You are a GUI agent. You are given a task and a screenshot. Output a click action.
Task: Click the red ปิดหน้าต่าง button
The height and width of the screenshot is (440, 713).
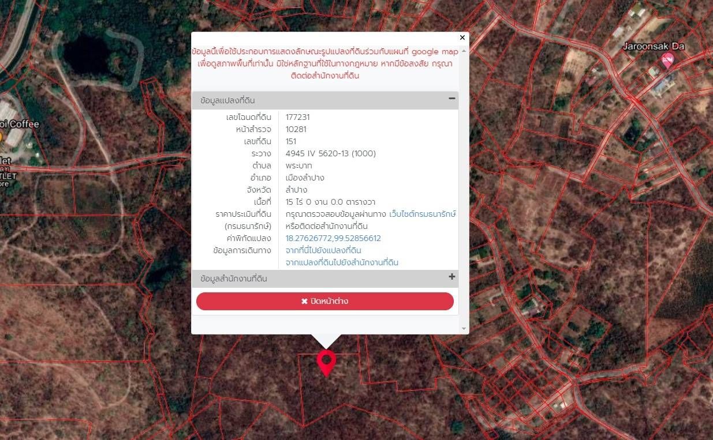click(325, 301)
